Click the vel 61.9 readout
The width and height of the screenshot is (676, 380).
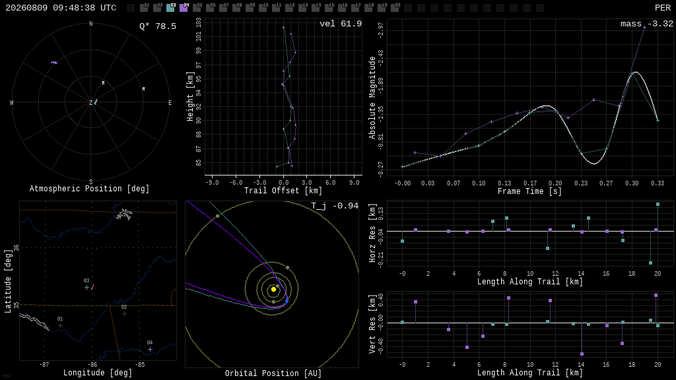click(x=341, y=24)
